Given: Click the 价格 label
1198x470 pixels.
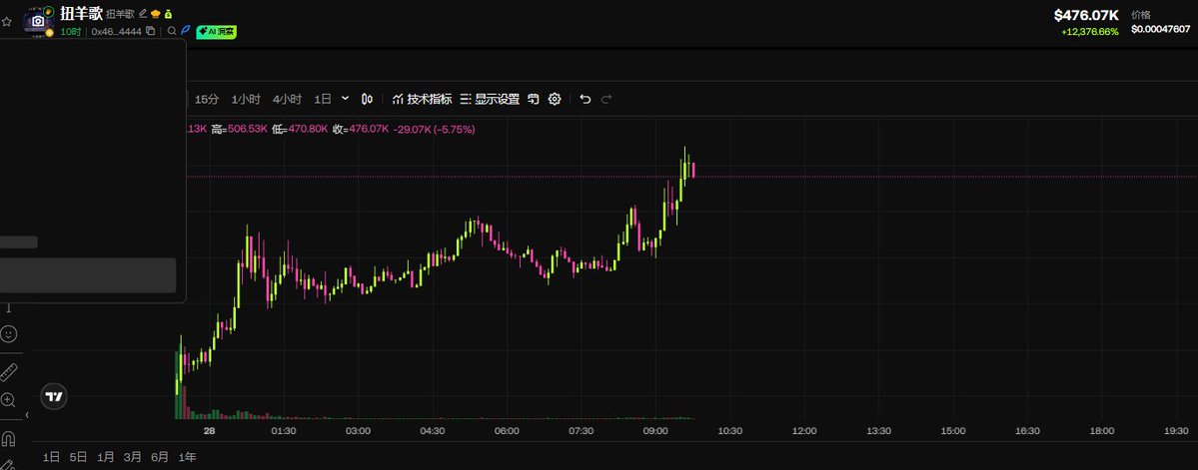Looking at the screenshot, I should click(x=1141, y=15).
